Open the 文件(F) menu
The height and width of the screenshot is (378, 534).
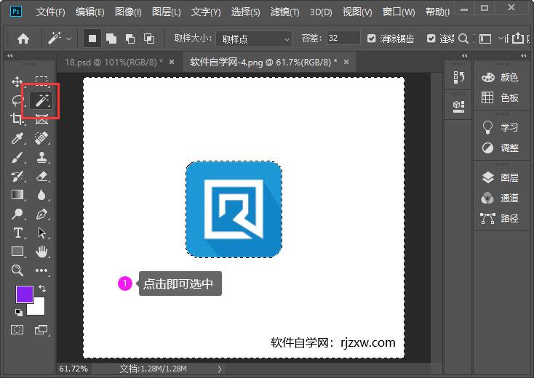tap(50, 12)
